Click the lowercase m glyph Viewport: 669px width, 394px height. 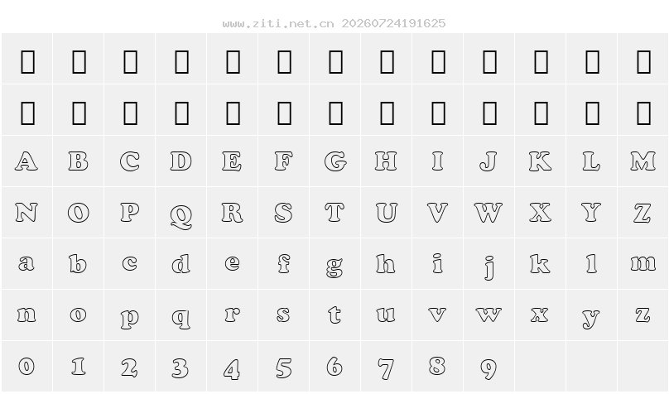tap(643, 263)
